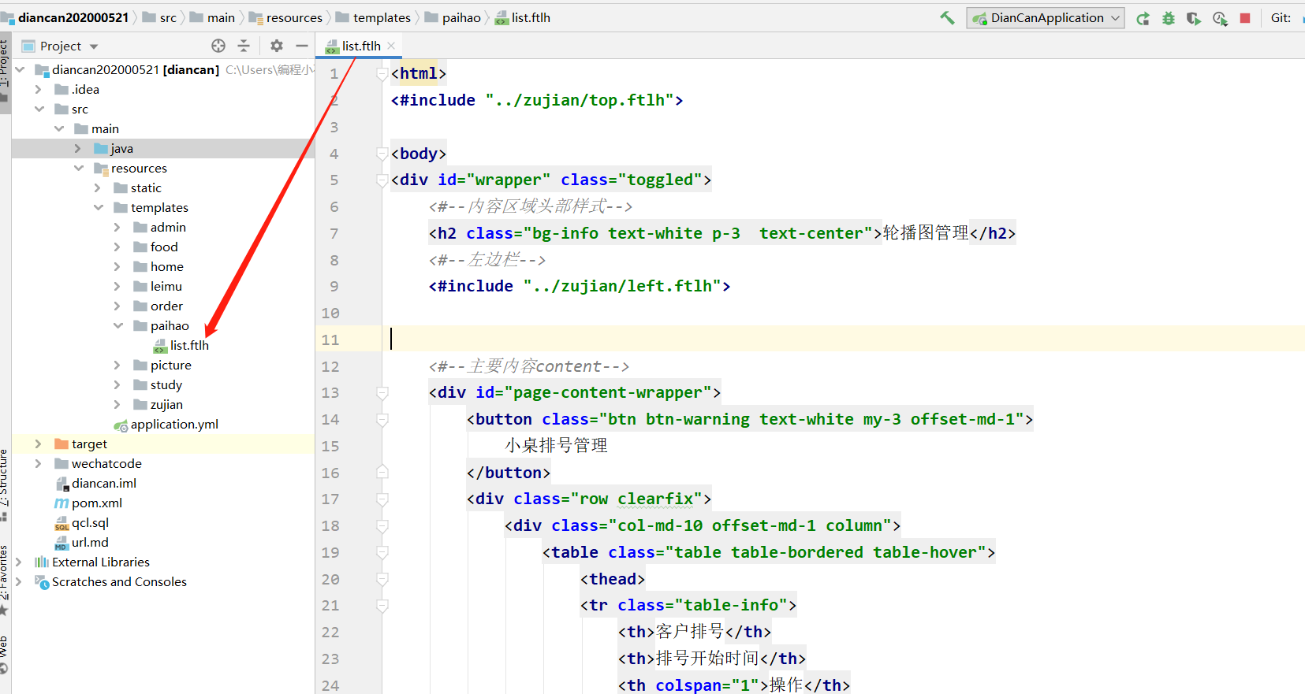Select application.yml in project tree
Image resolution: width=1305 pixels, height=694 pixels.
point(174,424)
